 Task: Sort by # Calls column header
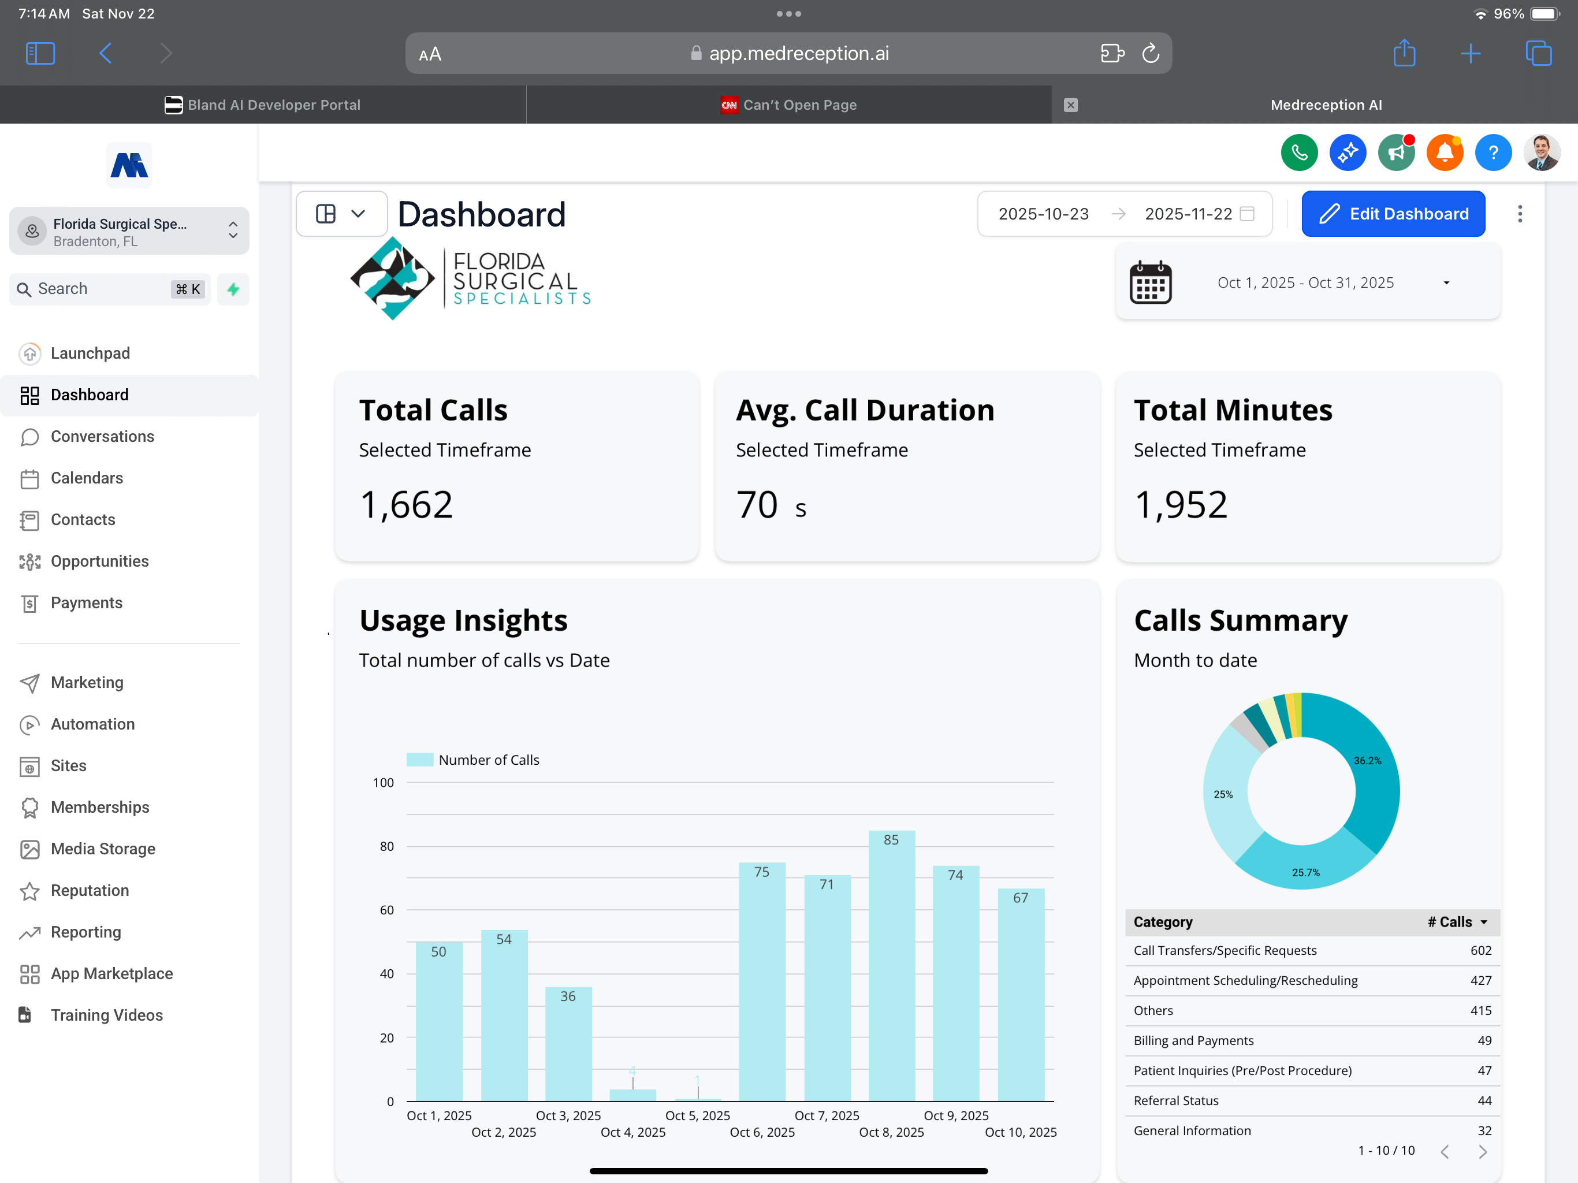[x=1457, y=922]
